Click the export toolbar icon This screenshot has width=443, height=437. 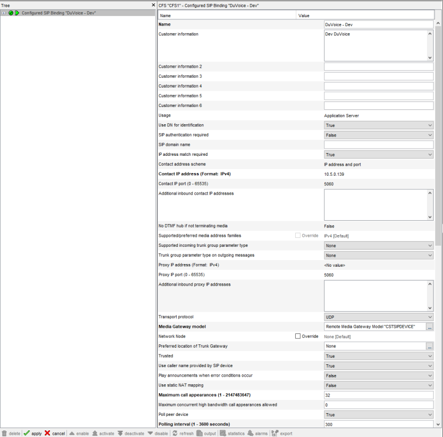[x=275, y=433]
